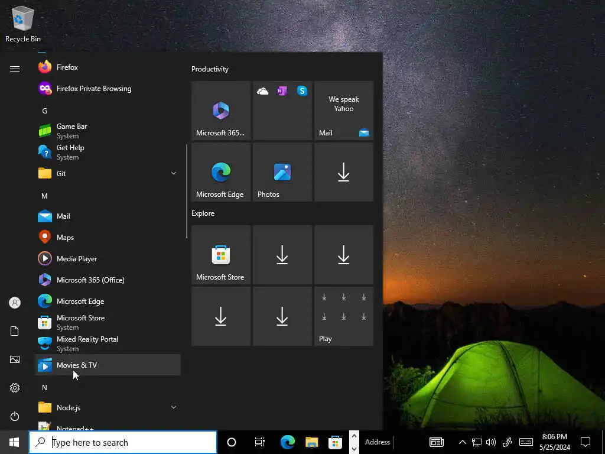
Task: Launch Movies & TV
Action: 108,365
